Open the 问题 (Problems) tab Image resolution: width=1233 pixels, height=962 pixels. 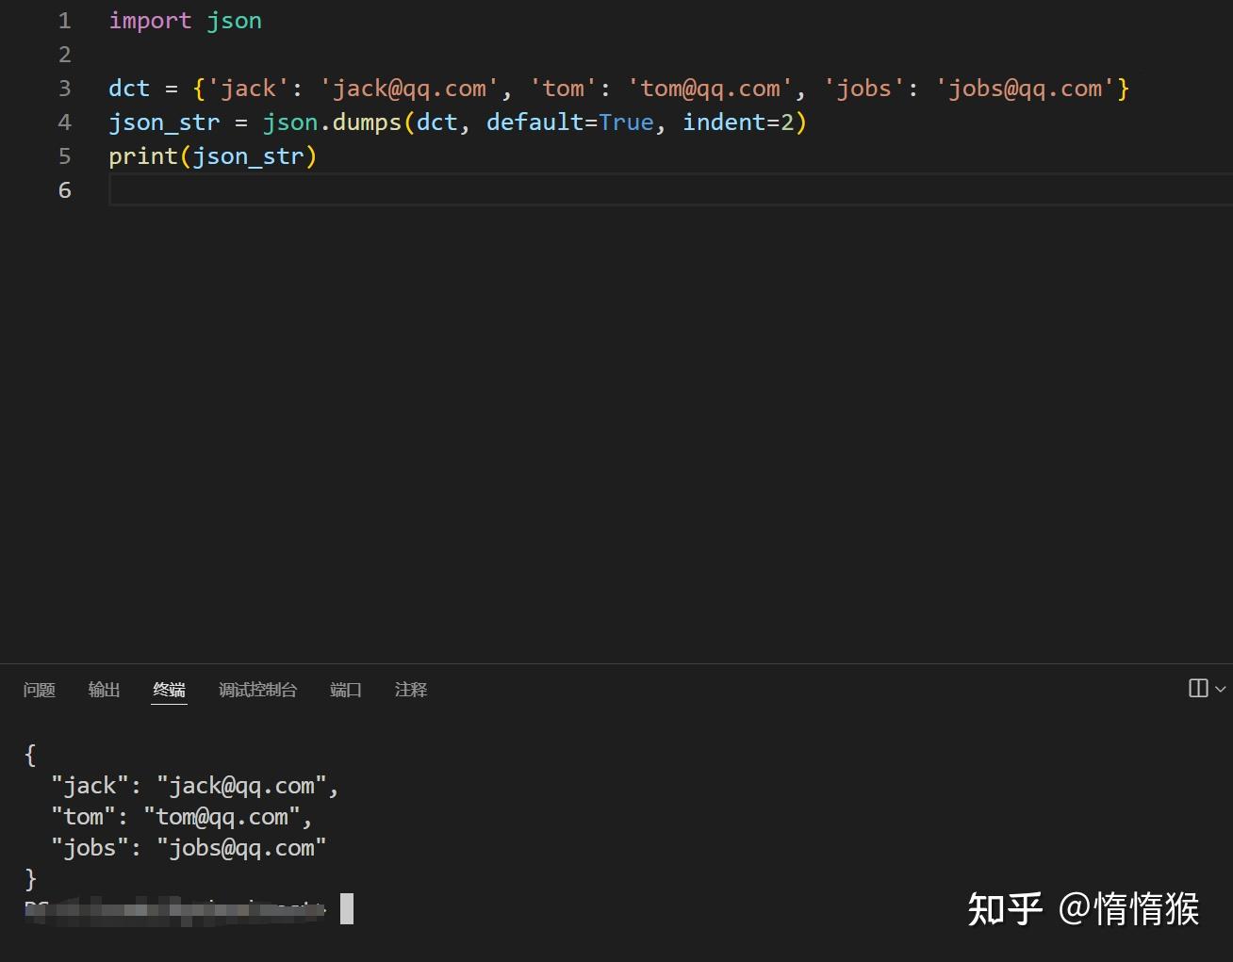point(40,691)
